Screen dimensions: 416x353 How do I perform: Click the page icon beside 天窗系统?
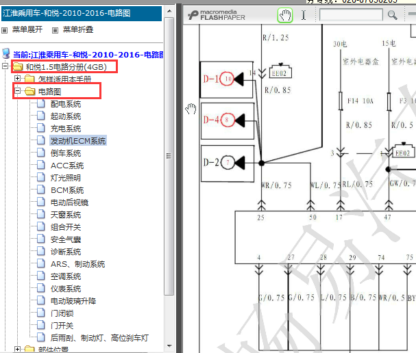(x=41, y=214)
